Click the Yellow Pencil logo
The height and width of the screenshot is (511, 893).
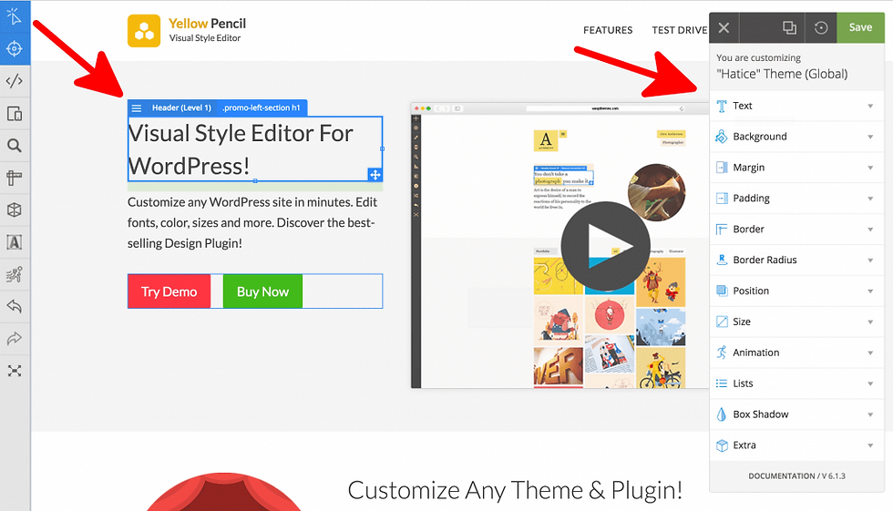click(187, 30)
